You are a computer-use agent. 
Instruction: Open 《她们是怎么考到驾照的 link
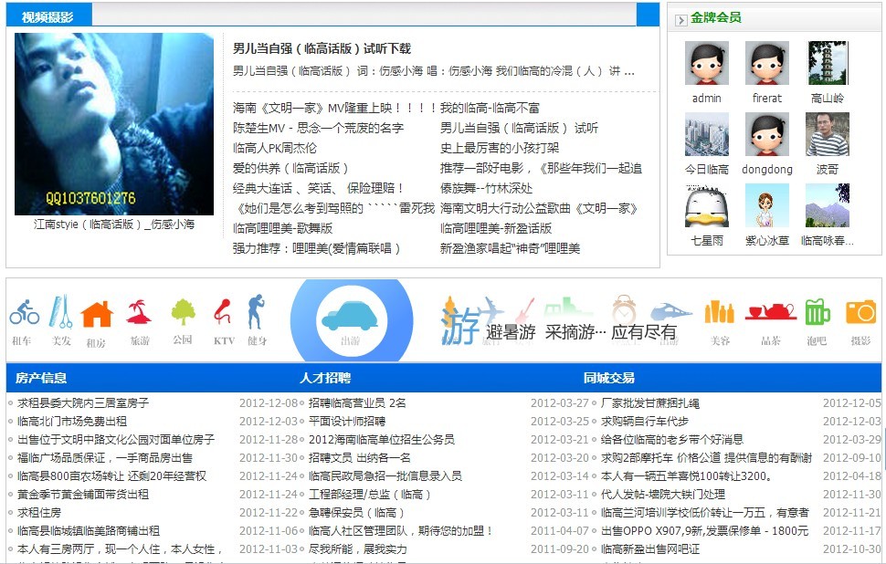pos(334,208)
